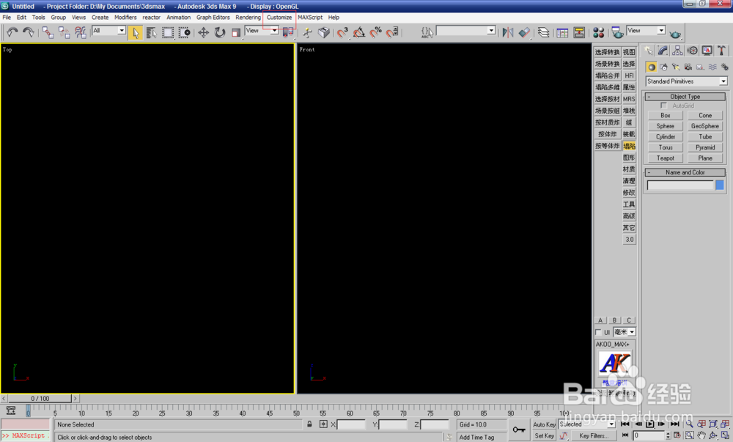Screen dimensions: 733x442
Task: Collapse the Name and Color rollout
Action: pyautogui.click(x=685, y=172)
